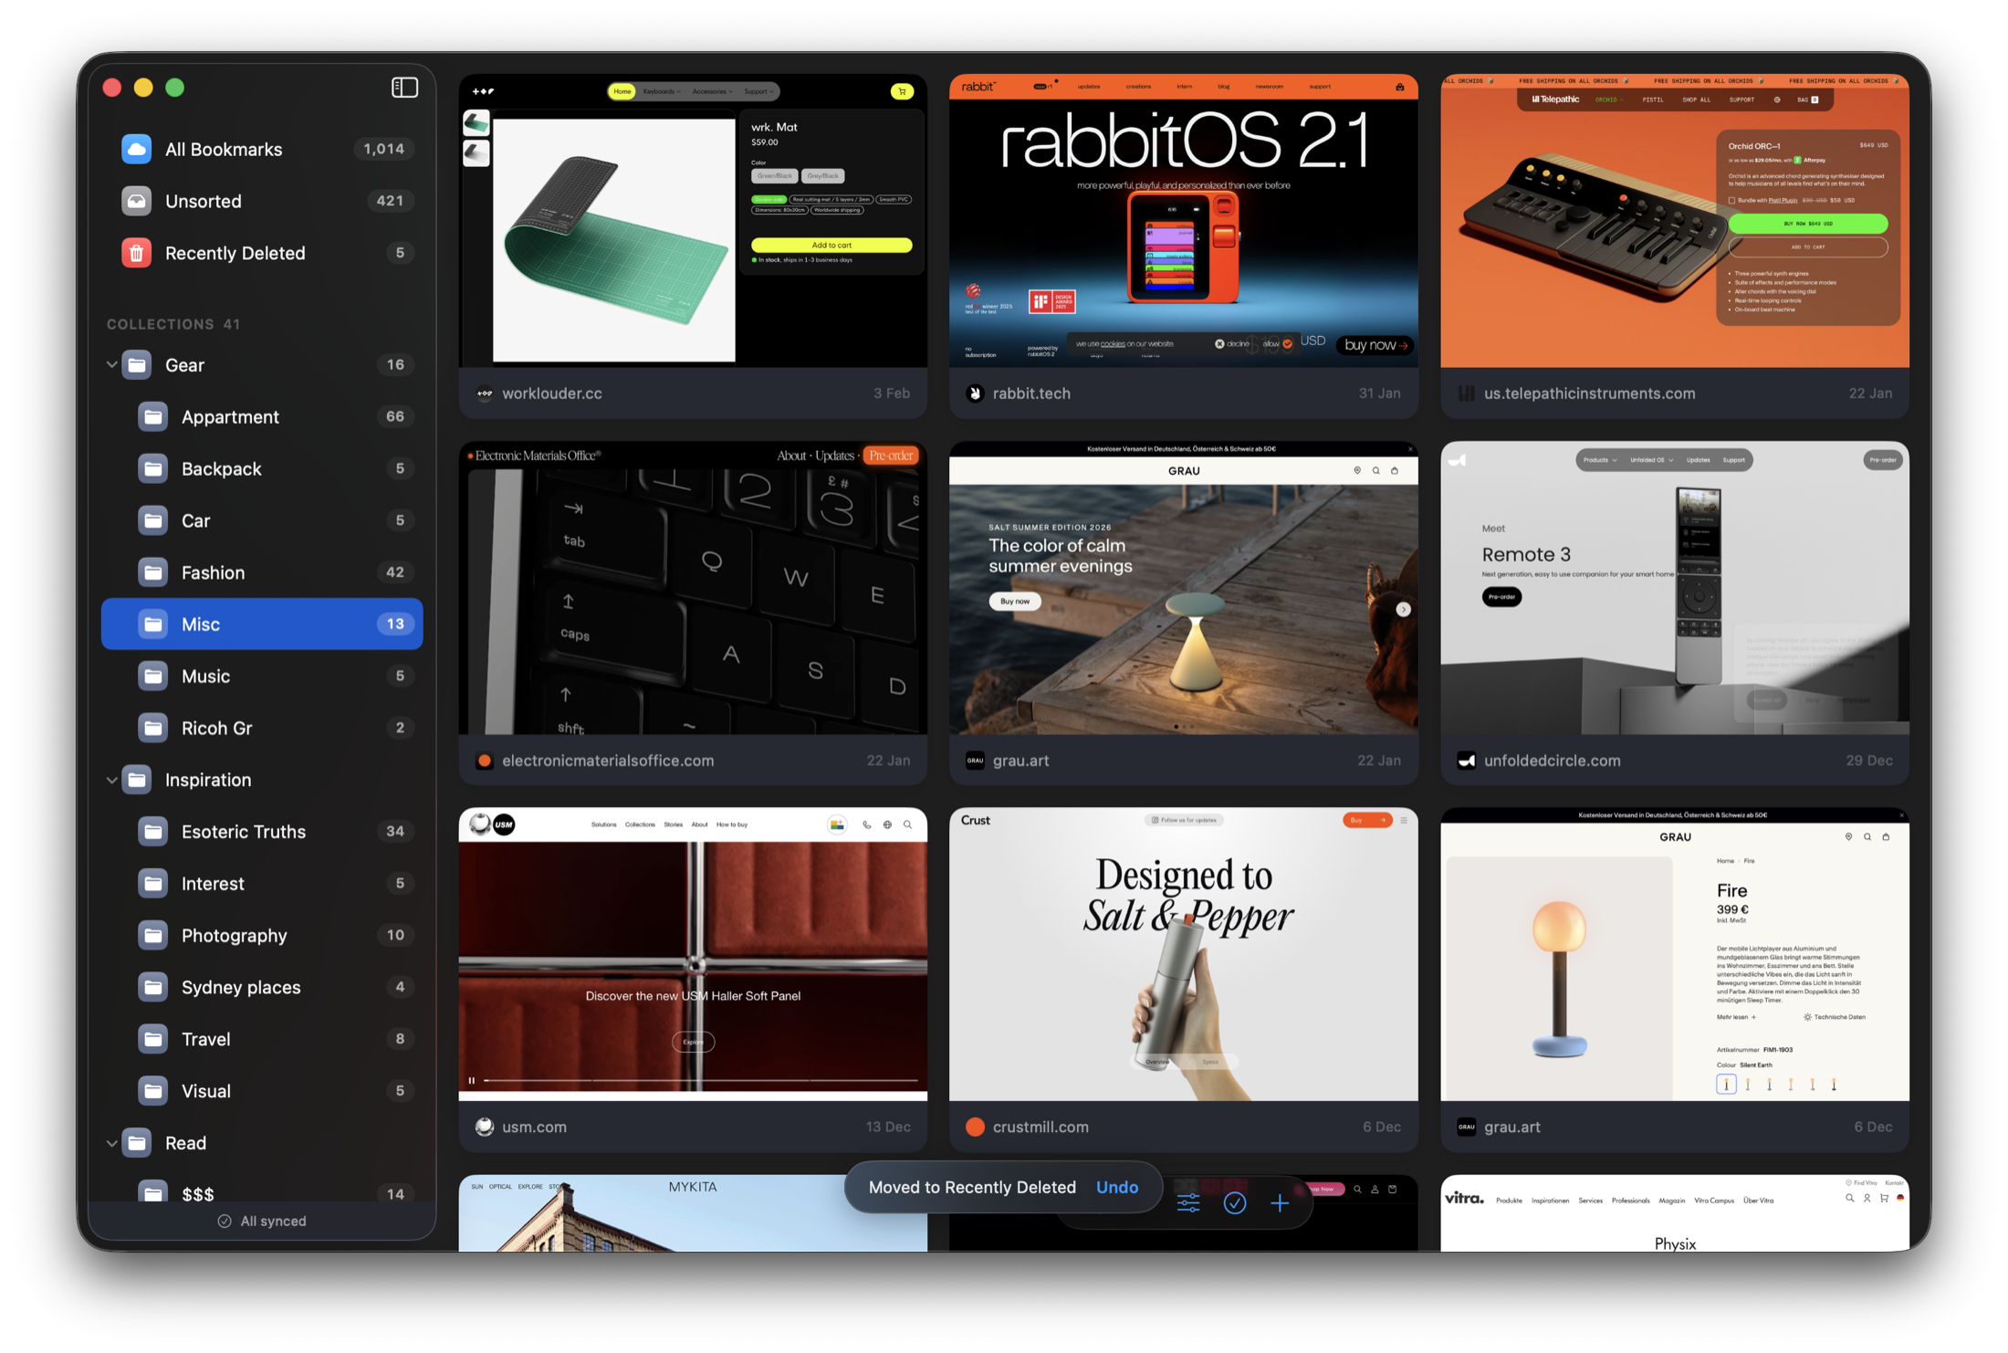The height and width of the screenshot is (1353, 2008).
Task: Click the select checkmark circle icon
Action: pos(1235,1203)
